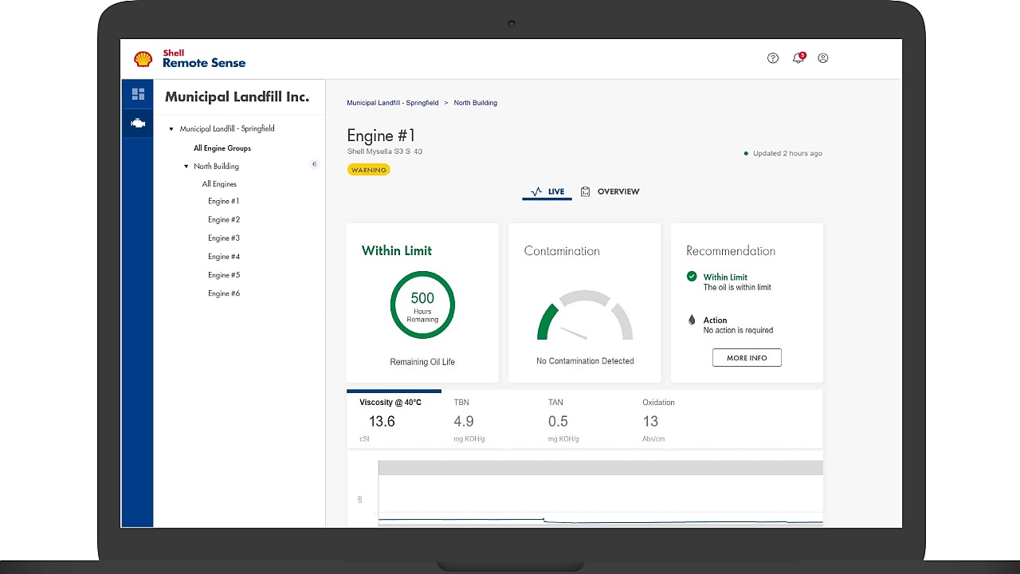Select the dashboard grid icon in sidebar

click(138, 94)
